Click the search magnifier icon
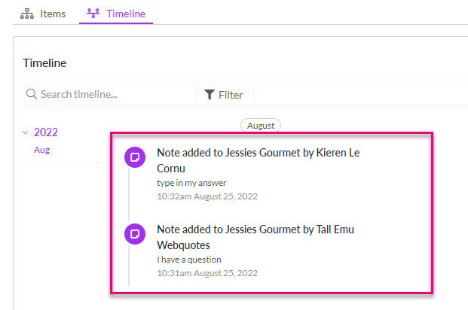The width and height of the screenshot is (468, 310). pos(32,94)
